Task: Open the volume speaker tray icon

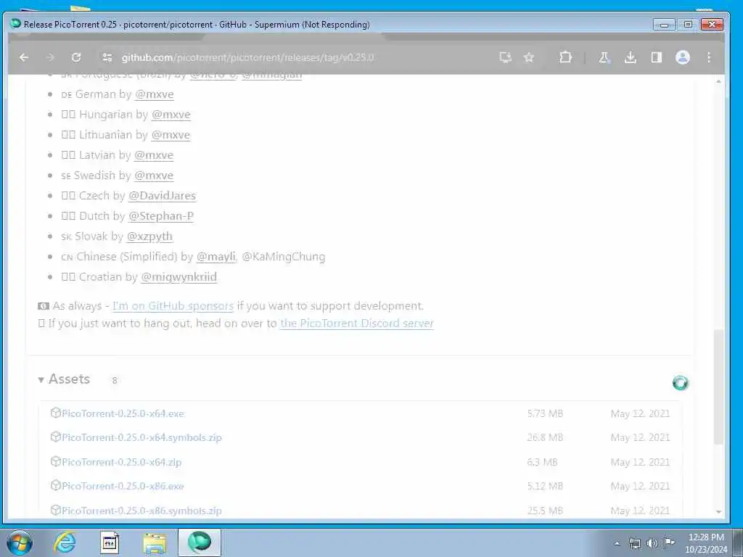Action: (x=652, y=544)
